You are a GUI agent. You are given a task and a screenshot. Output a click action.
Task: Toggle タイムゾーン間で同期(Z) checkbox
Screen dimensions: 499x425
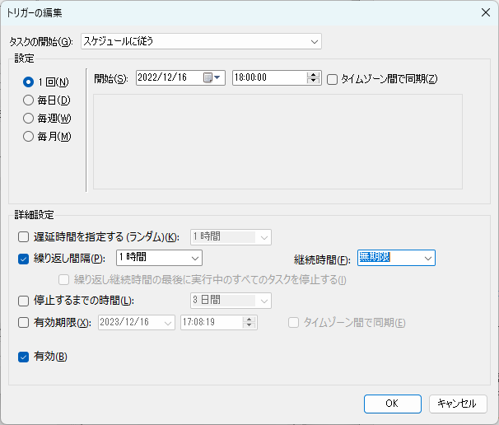[332, 79]
